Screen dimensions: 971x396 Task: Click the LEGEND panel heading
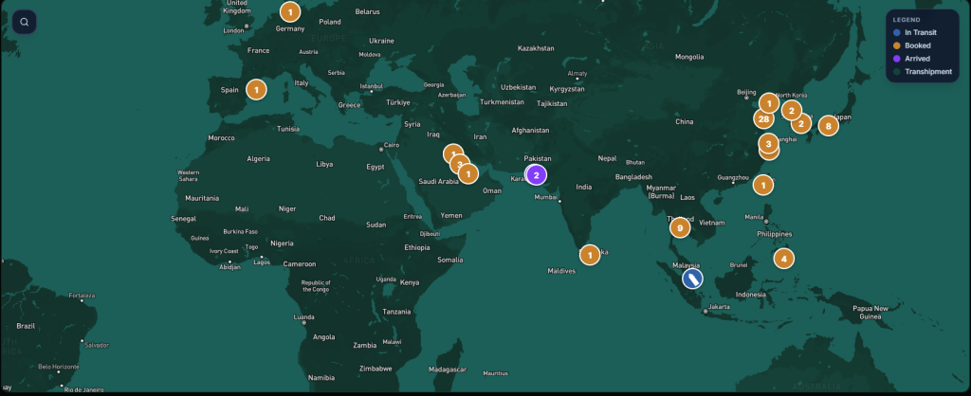click(907, 20)
